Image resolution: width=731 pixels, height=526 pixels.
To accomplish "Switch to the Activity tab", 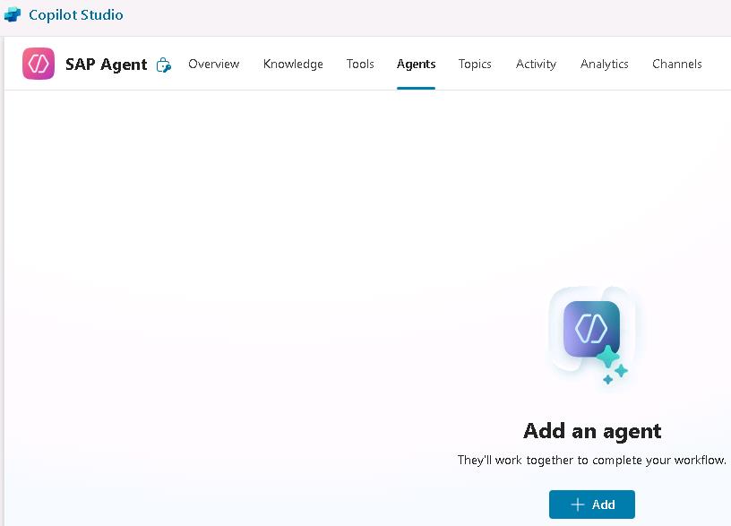I will click(x=536, y=64).
